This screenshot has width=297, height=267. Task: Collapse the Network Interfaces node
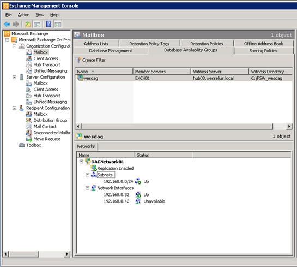87,188
